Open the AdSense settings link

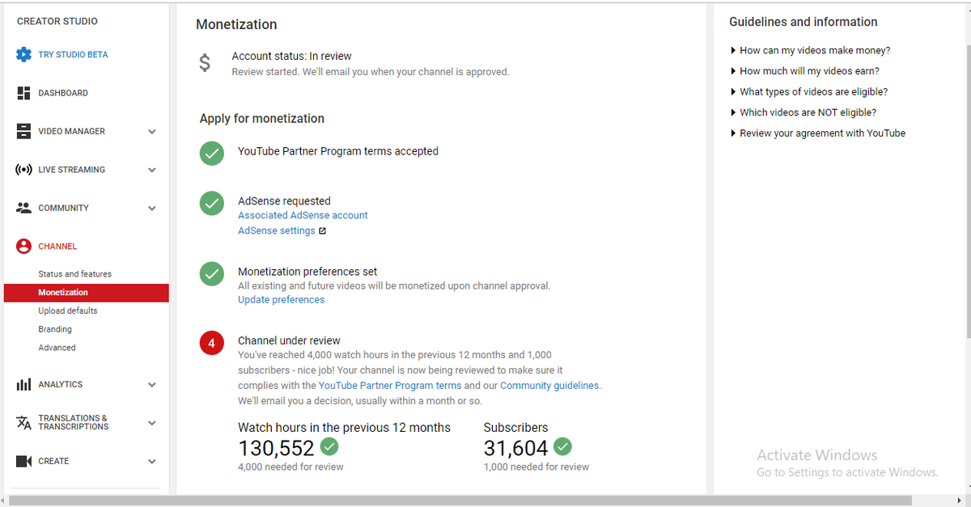click(x=277, y=231)
